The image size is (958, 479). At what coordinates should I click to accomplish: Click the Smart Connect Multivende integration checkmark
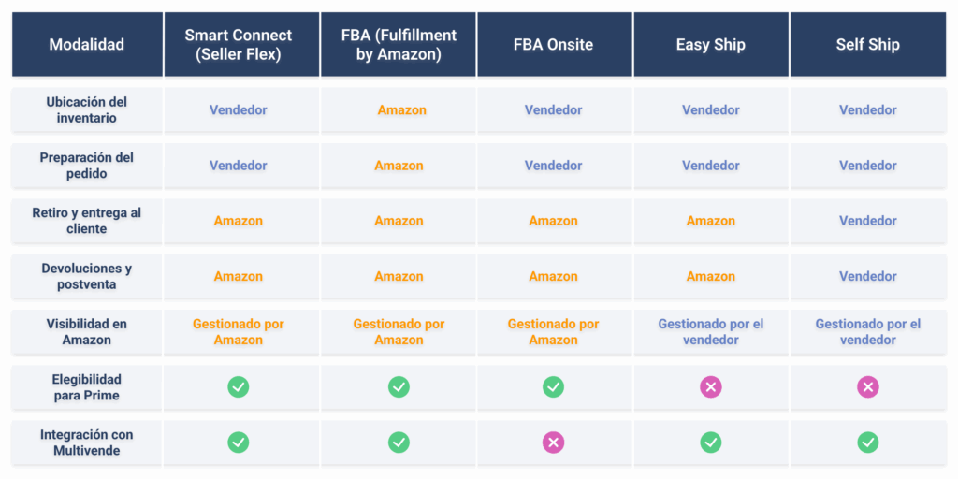[239, 443]
